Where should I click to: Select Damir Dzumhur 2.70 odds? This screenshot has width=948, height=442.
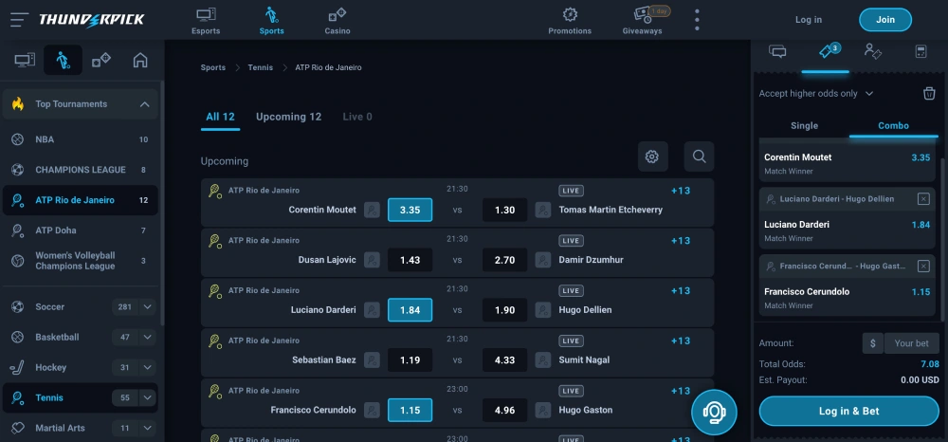(x=505, y=260)
